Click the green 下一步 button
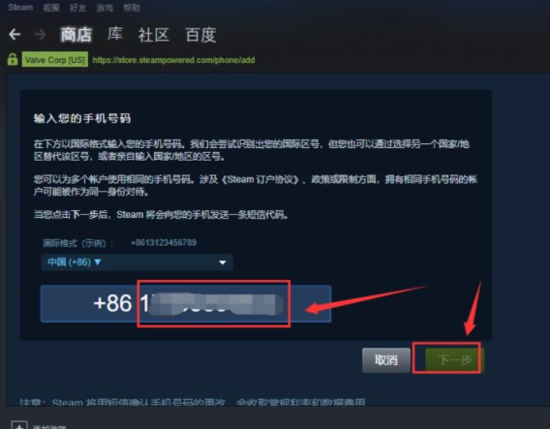Image resolution: width=550 pixels, height=429 pixels. [x=454, y=360]
